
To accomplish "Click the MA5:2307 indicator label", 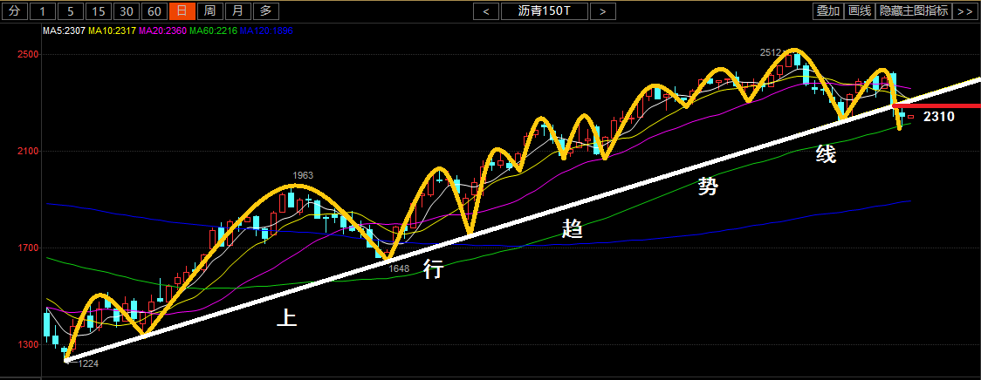I will tap(65, 31).
